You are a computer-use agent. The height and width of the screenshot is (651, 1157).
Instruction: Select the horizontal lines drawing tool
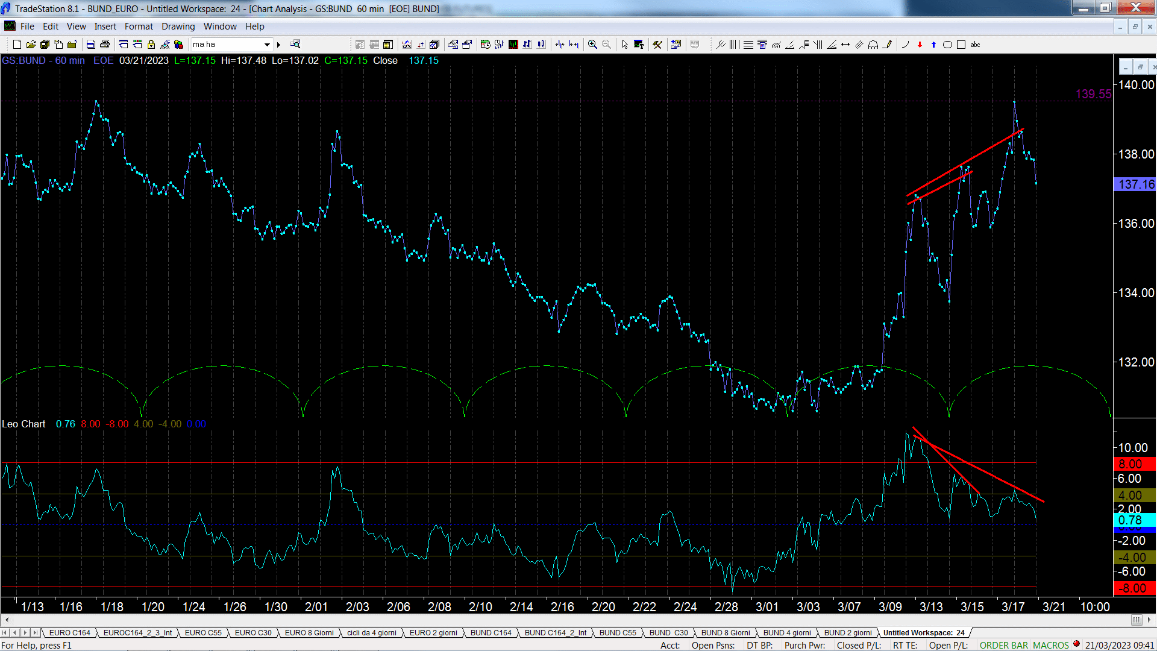pyautogui.click(x=748, y=45)
